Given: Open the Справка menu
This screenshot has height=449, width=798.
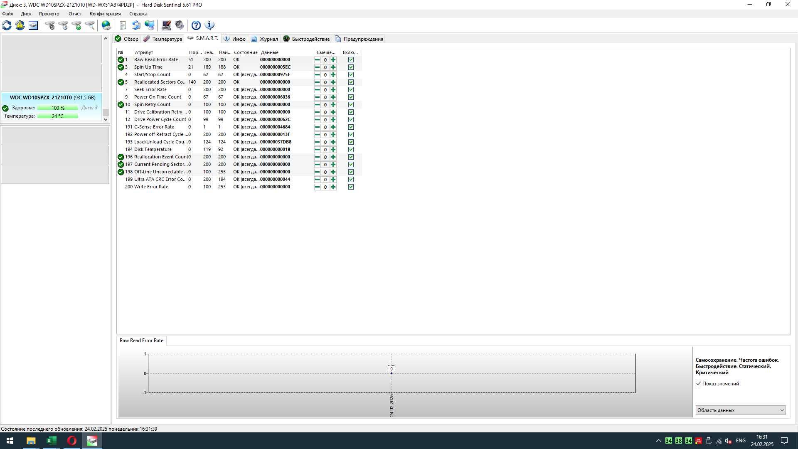Looking at the screenshot, I should [x=138, y=14].
